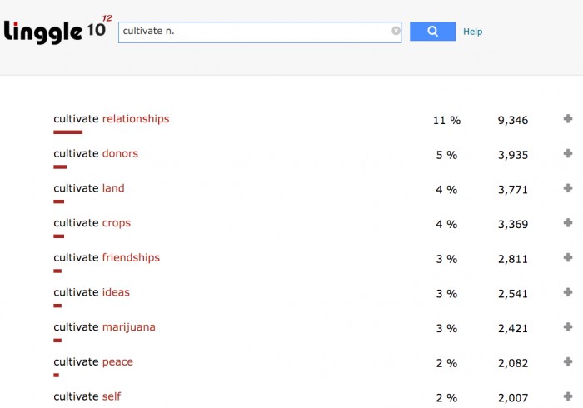
Task: Show examples for 'cultivate crops'
Action: click(x=568, y=223)
